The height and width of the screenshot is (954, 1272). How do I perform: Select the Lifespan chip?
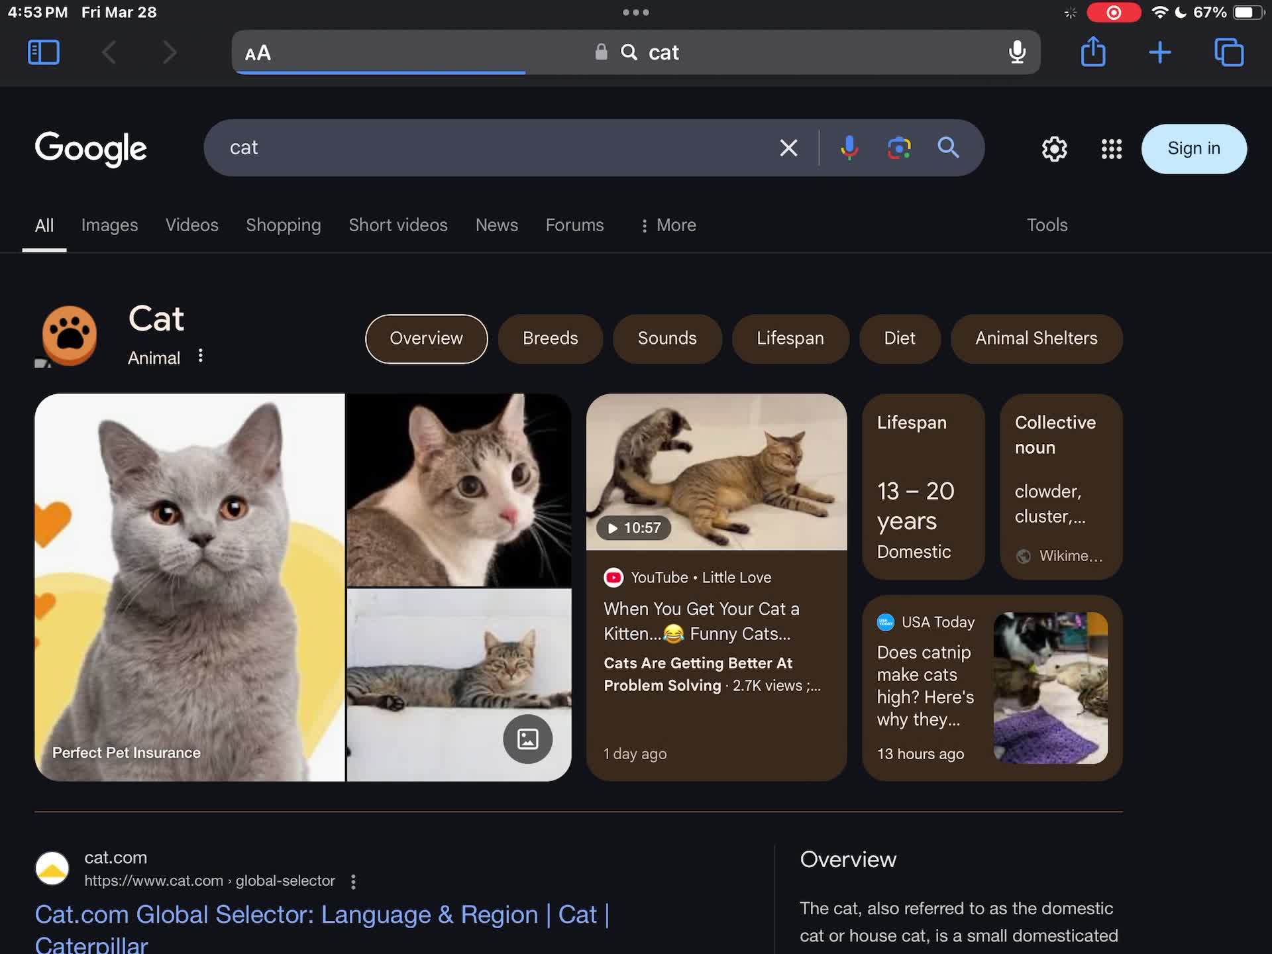coord(790,339)
